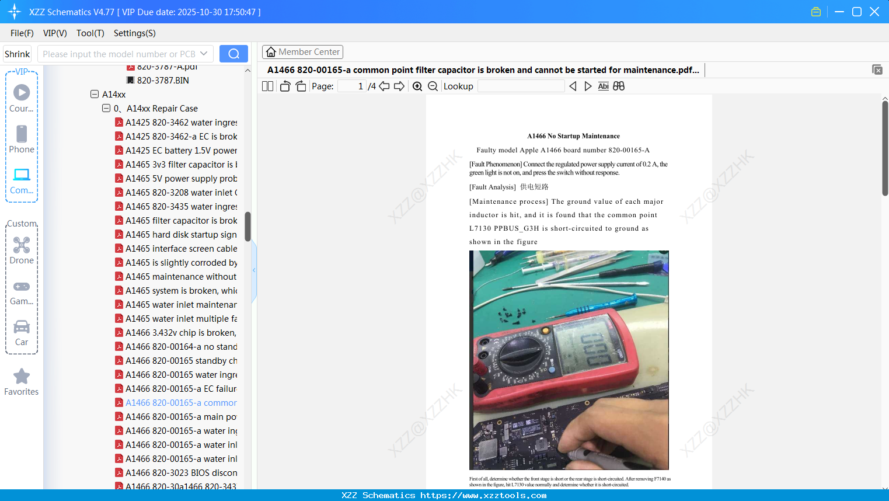This screenshot has width=889, height=501.
Task: Collapse the file tree panel with the side handle
Action: point(254,270)
